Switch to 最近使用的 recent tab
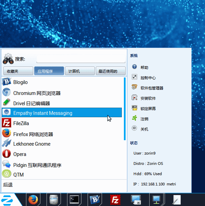Screen dimensions: 205x206 [x=111, y=71]
